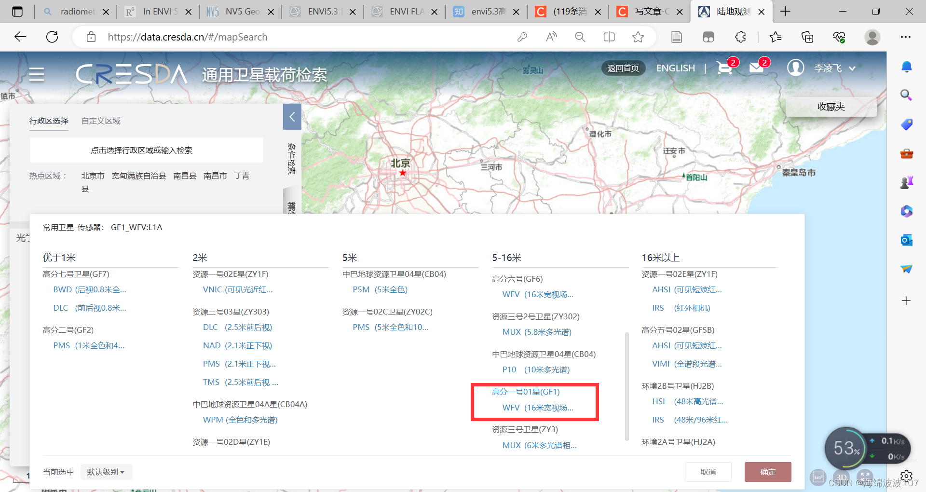Click the 返回首页 button
The height and width of the screenshot is (492, 926).
[x=623, y=68]
